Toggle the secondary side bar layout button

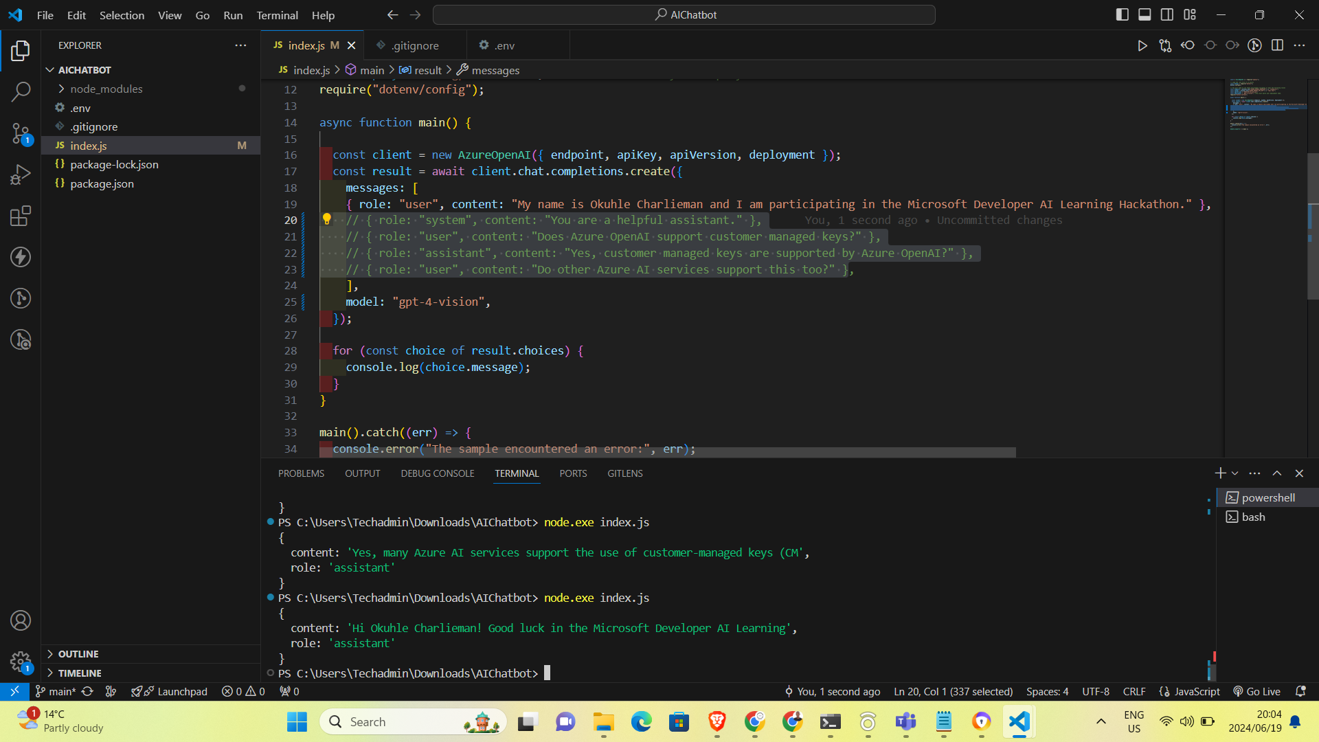coord(1167,14)
